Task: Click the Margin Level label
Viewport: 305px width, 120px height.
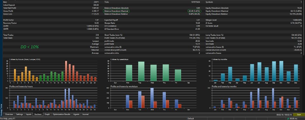Action: [211, 20]
